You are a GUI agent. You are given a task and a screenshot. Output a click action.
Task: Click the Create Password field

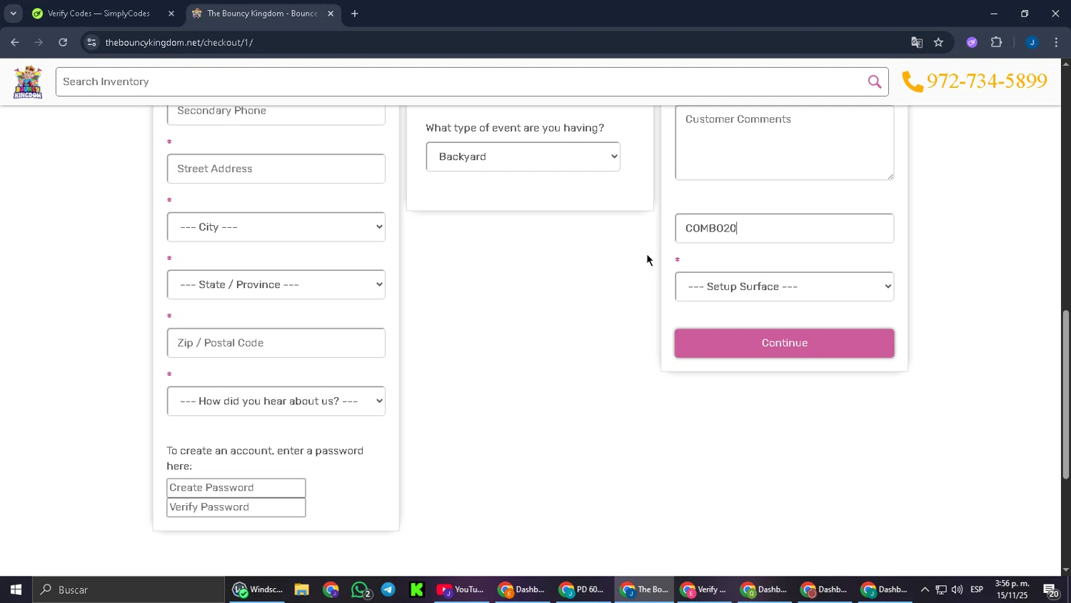[x=236, y=488]
